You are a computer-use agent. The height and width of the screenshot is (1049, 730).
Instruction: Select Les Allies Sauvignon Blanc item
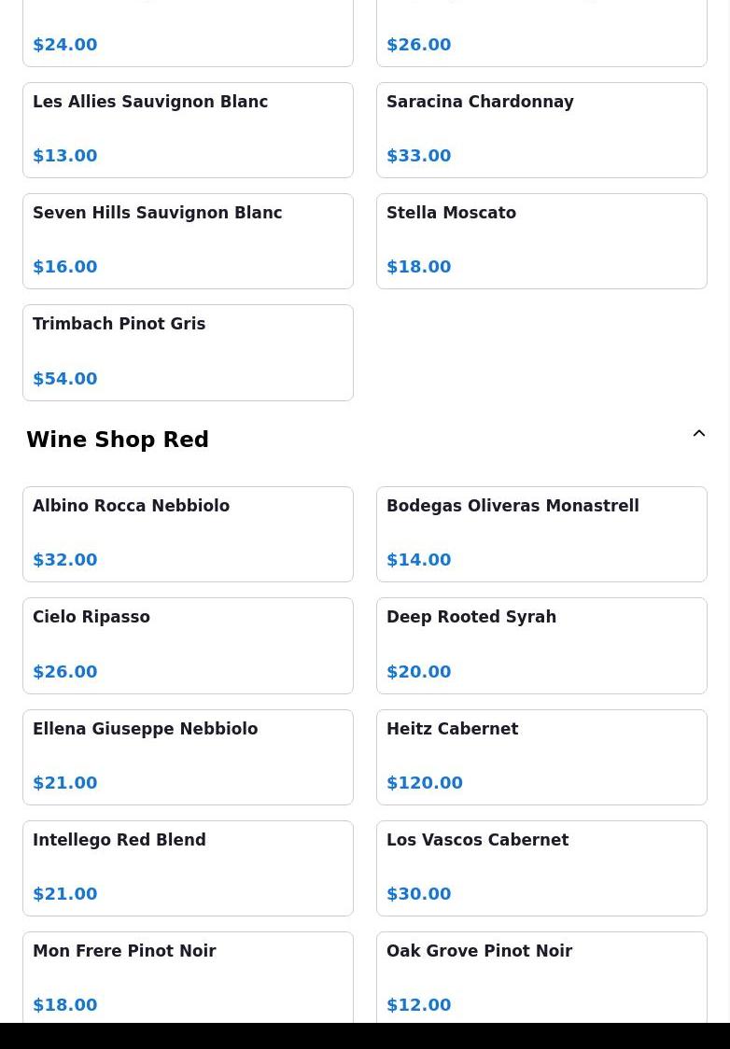[x=188, y=130]
